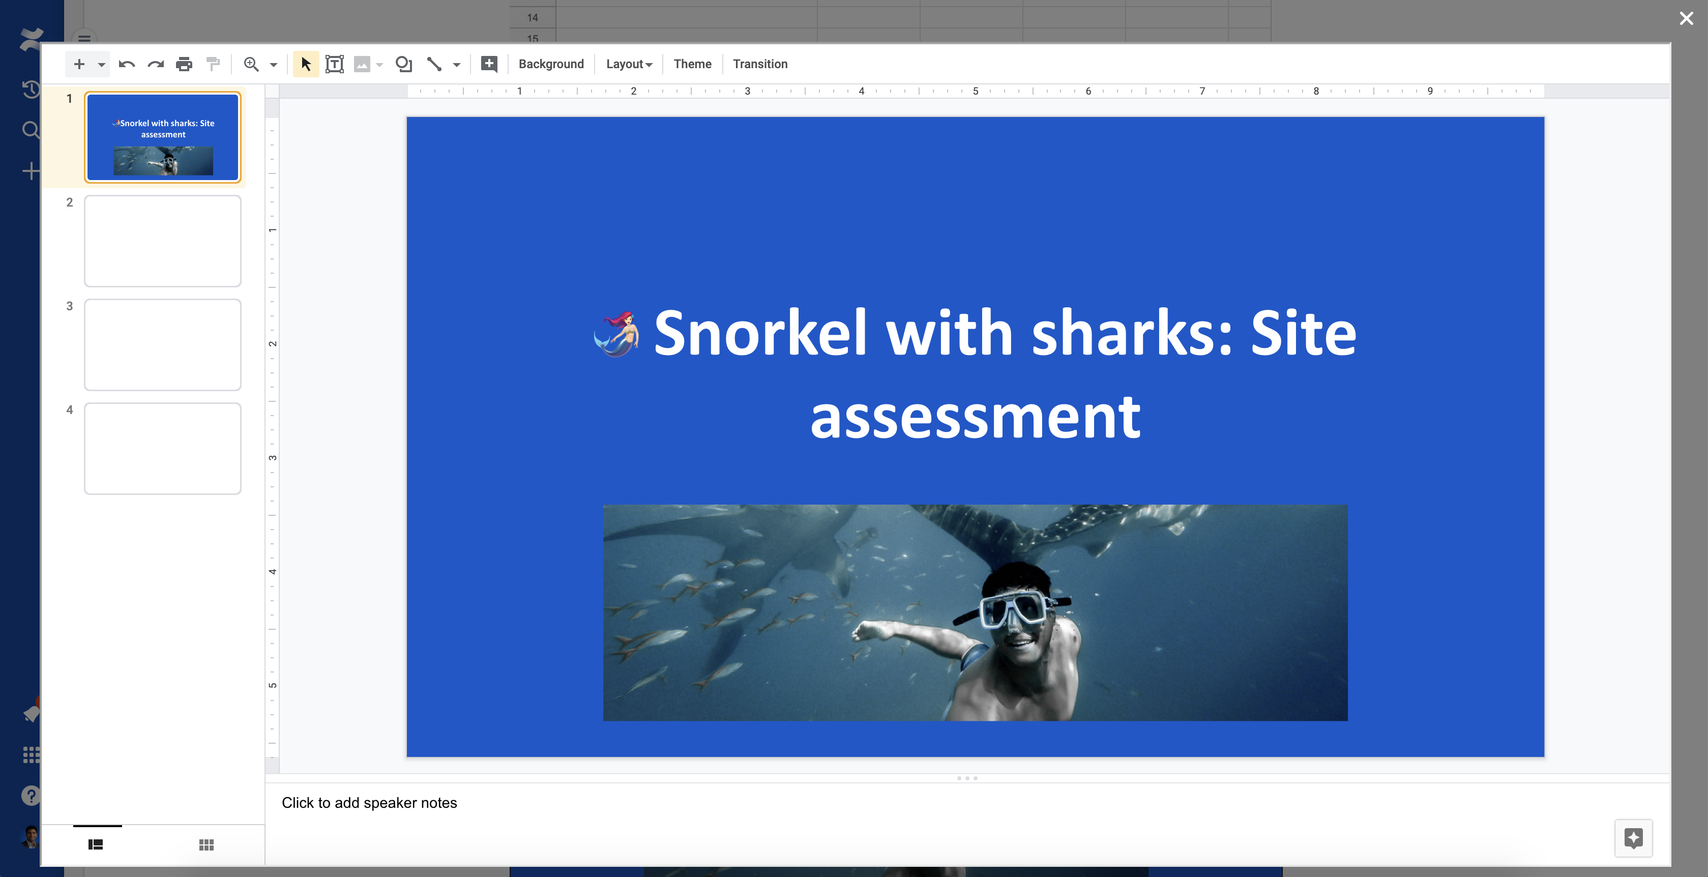Click the Explore star button
Viewport: 1708px width, 877px height.
1633,838
